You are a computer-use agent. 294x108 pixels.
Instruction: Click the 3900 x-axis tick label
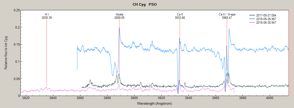point(134,98)
